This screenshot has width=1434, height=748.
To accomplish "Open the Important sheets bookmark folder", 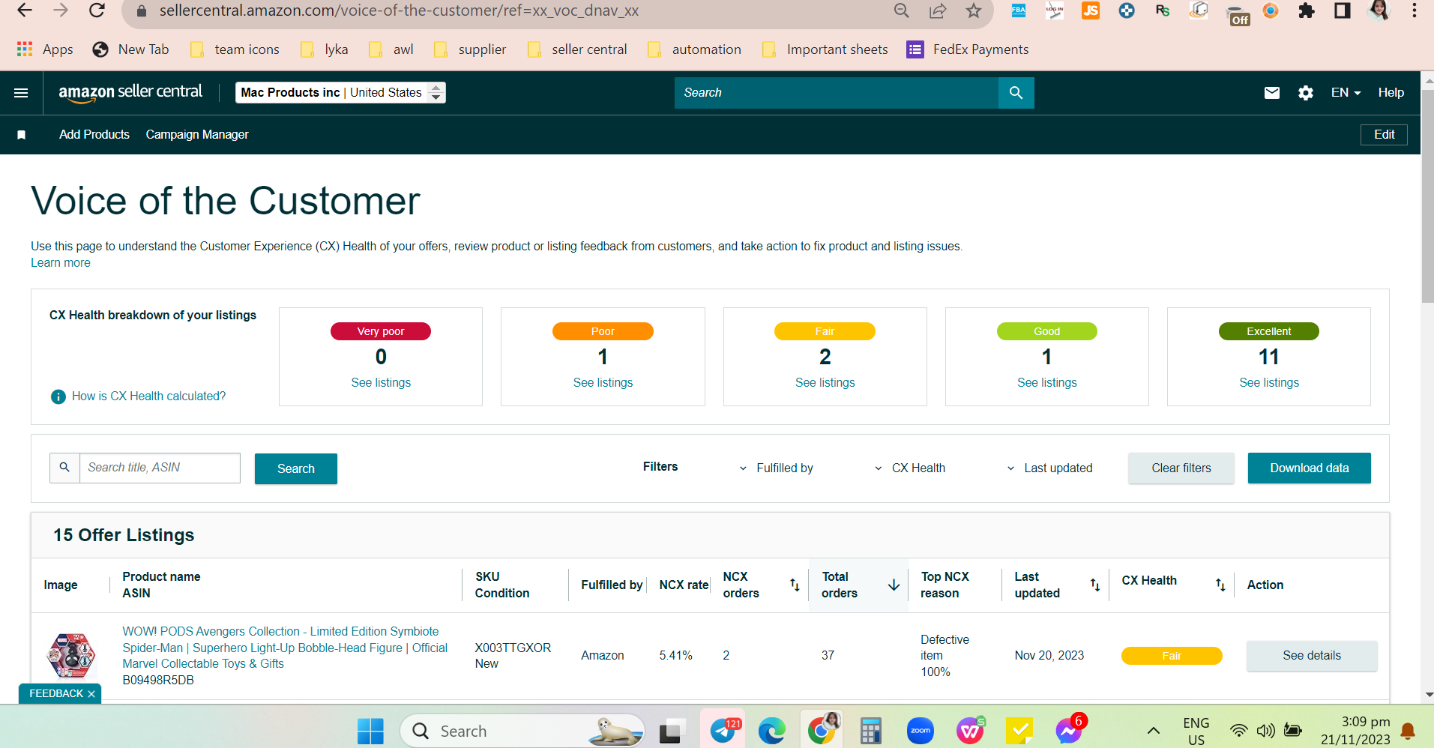I will [825, 49].
